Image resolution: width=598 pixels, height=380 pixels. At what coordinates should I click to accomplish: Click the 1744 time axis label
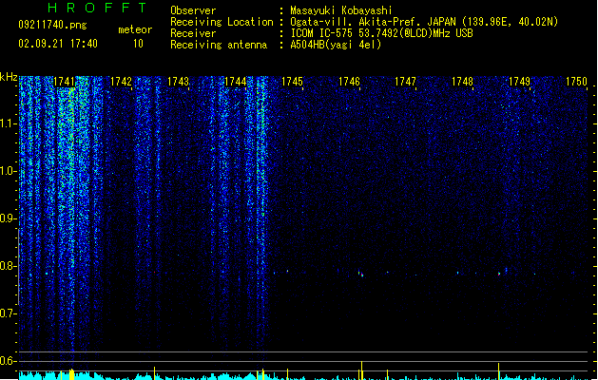click(236, 82)
